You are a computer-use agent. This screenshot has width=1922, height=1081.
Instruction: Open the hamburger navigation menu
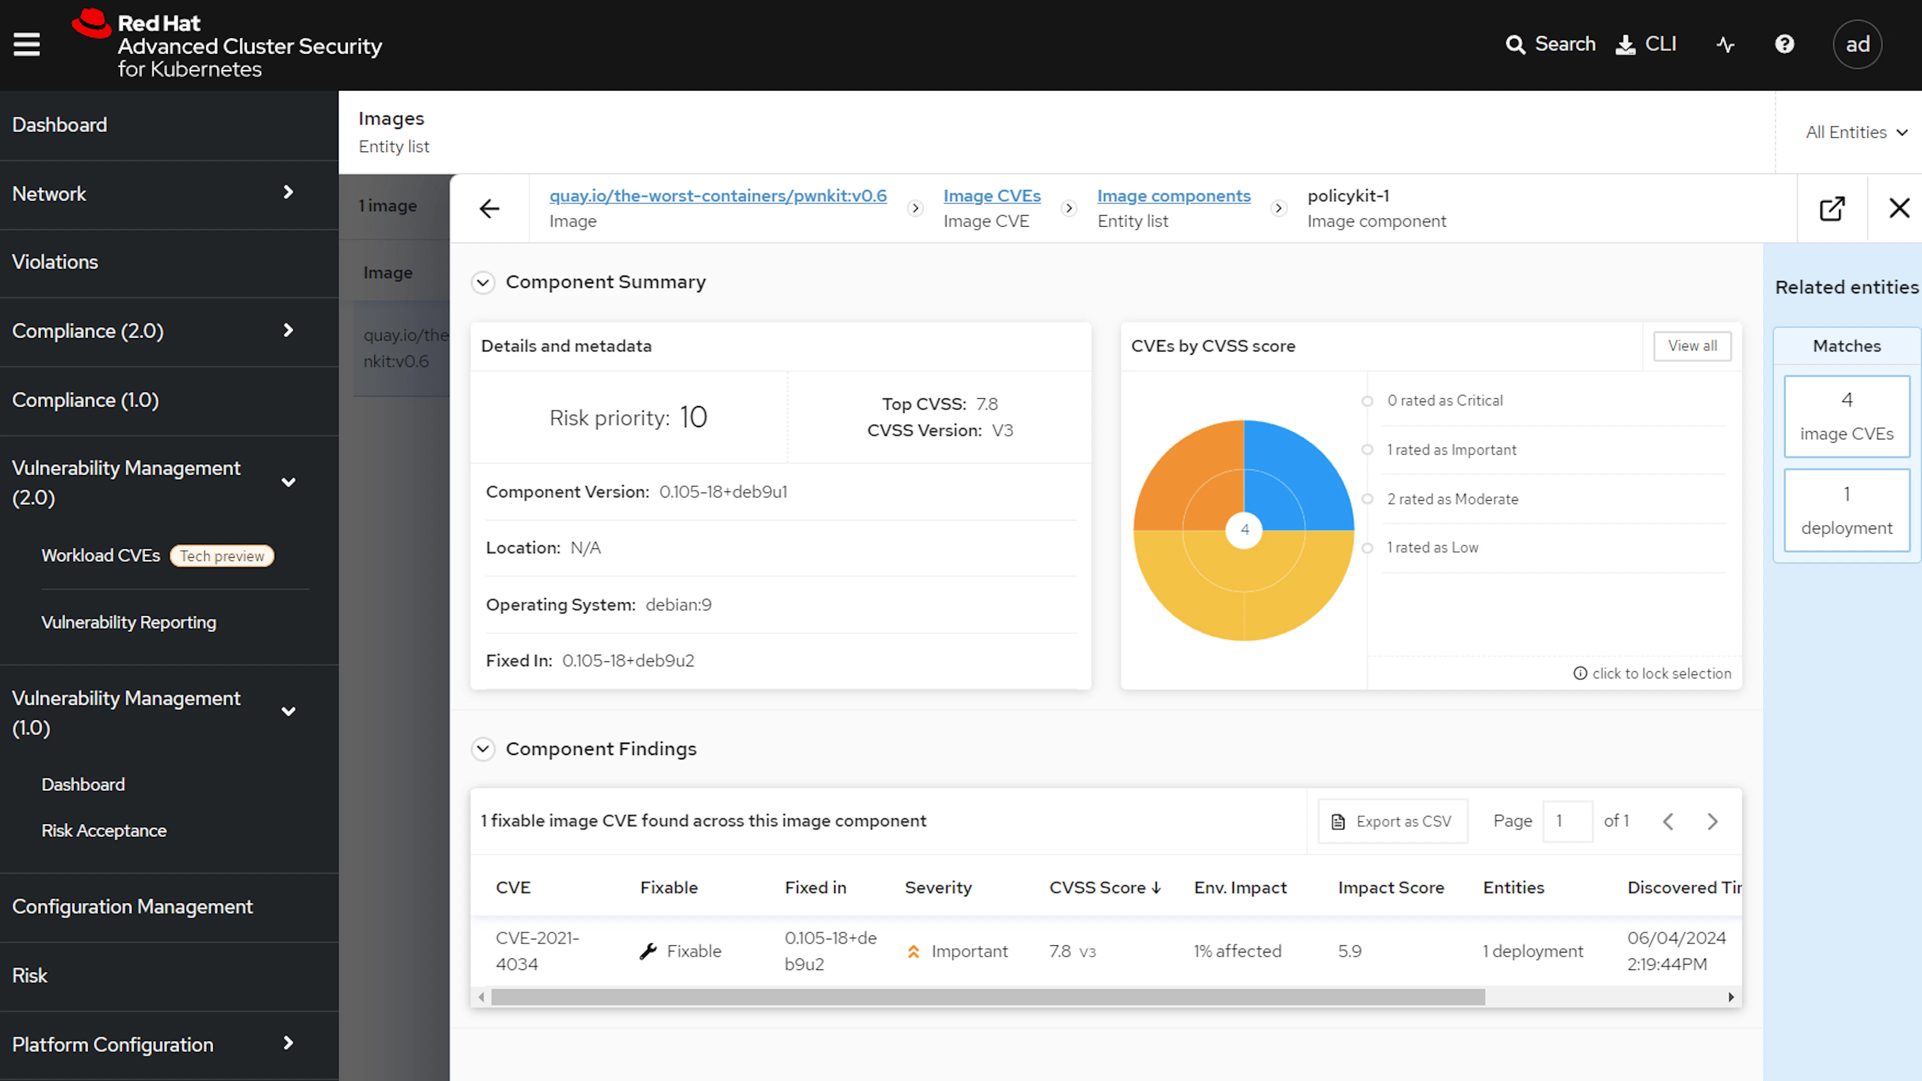pos(27,45)
